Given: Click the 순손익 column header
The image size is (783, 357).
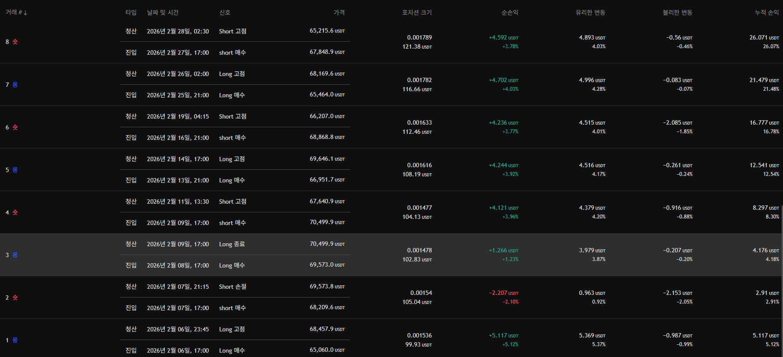Looking at the screenshot, I should pos(510,13).
